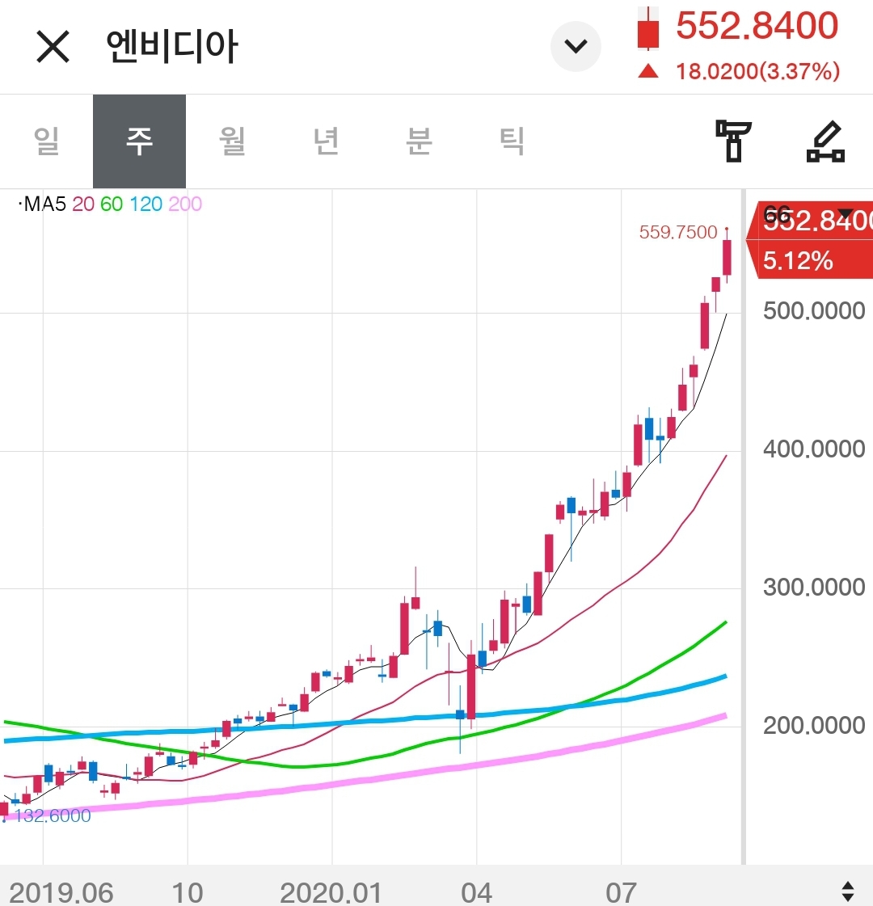Screen dimensions: 873x906
Task: Switch to the 월 (monthly) chart tab
Action: point(232,141)
